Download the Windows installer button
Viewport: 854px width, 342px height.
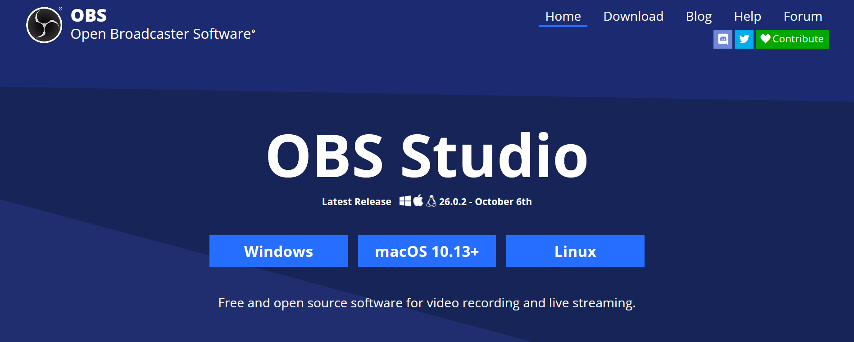pos(278,251)
